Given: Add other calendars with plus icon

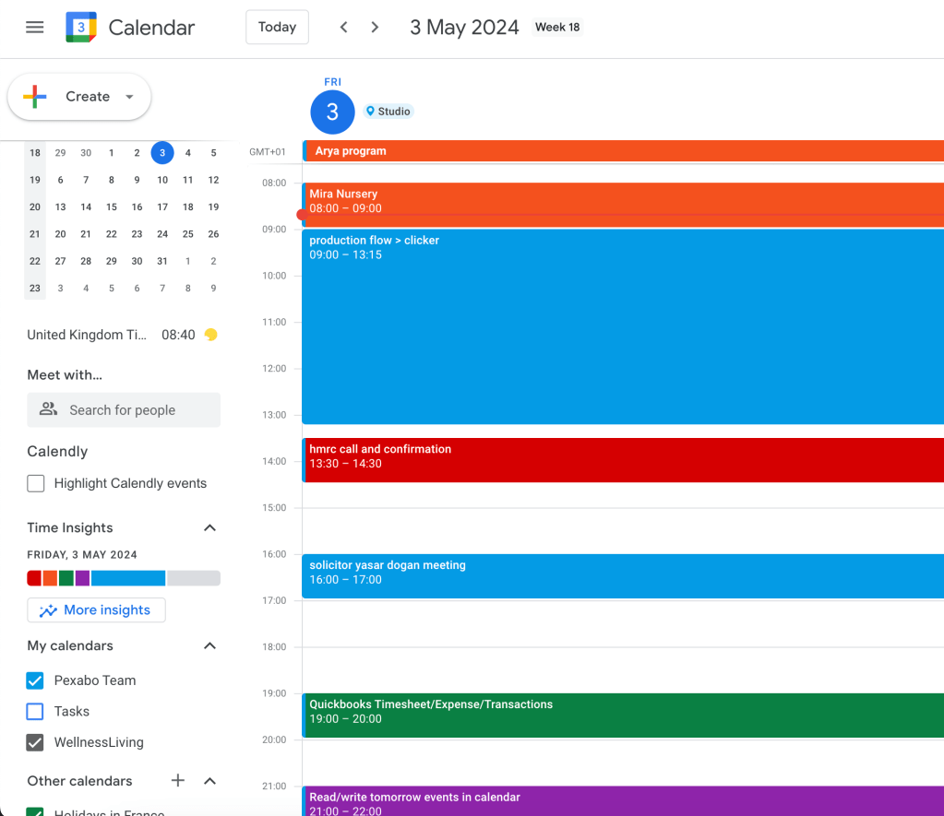Looking at the screenshot, I should 177,780.
